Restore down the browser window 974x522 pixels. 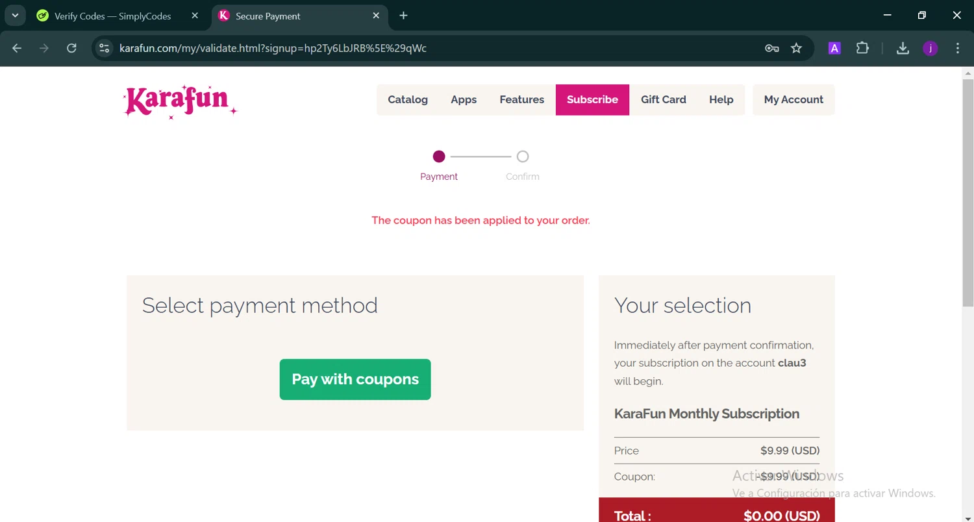[921, 16]
